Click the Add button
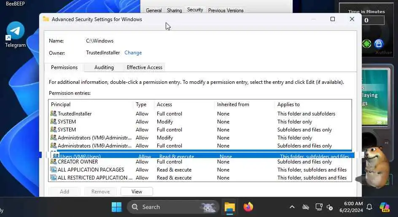 [x=65, y=192]
